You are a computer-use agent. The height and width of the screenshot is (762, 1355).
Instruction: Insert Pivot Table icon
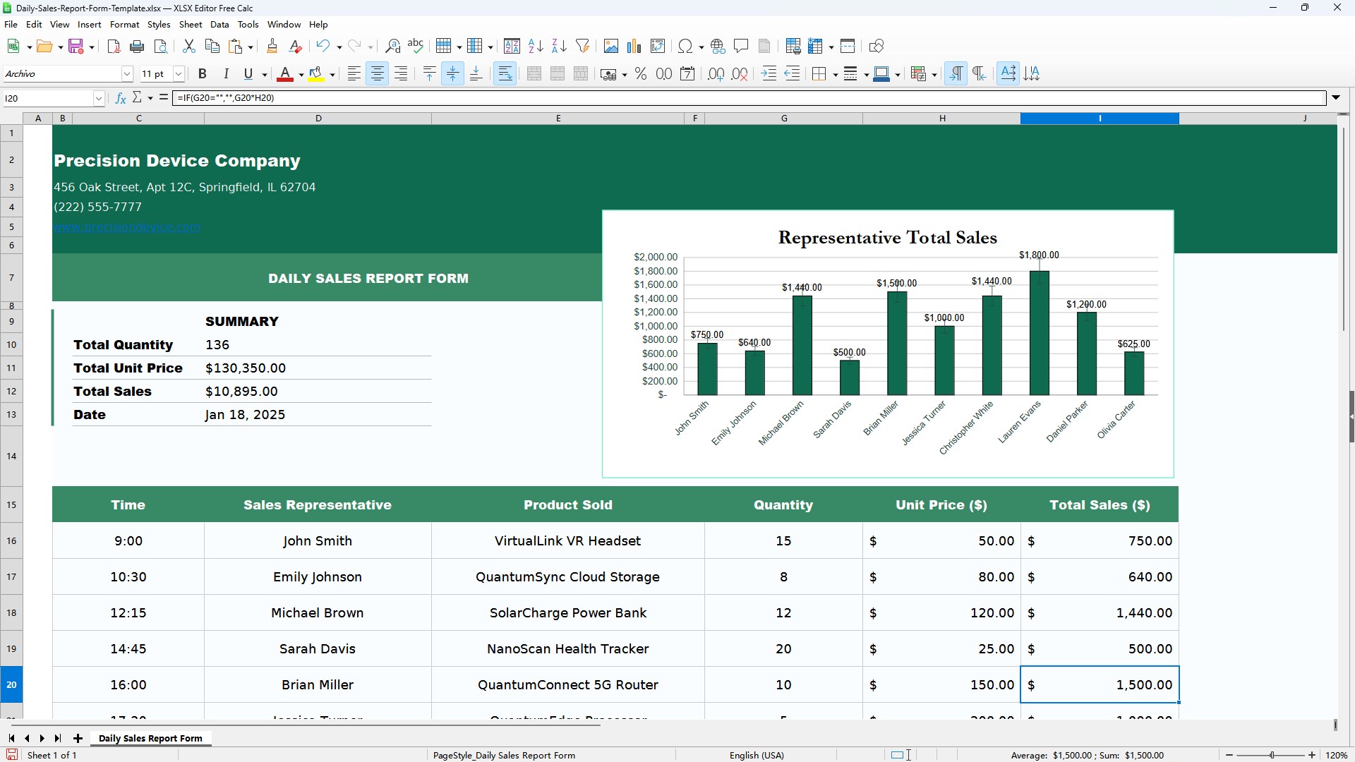pos(658,47)
